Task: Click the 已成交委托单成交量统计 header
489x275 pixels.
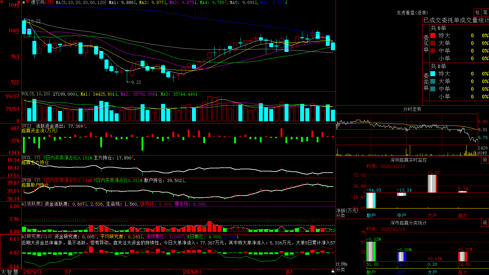Action: (x=456, y=20)
